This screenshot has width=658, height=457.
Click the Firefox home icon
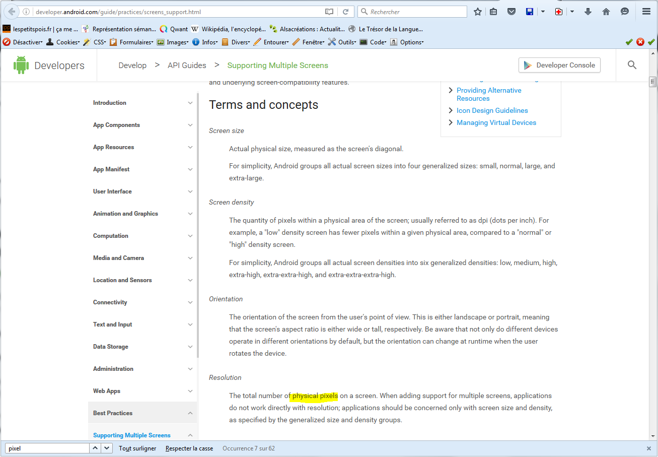[606, 12]
